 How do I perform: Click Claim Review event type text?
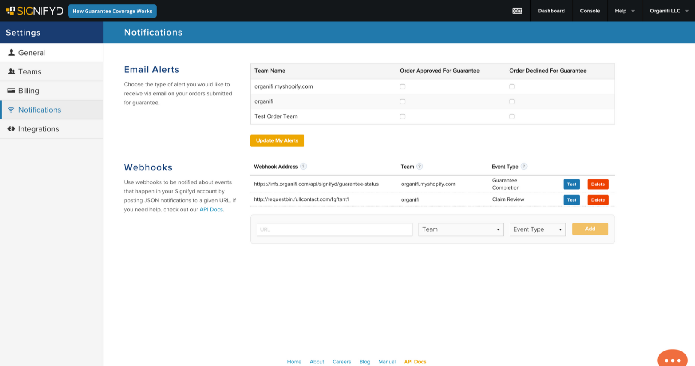(508, 199)
